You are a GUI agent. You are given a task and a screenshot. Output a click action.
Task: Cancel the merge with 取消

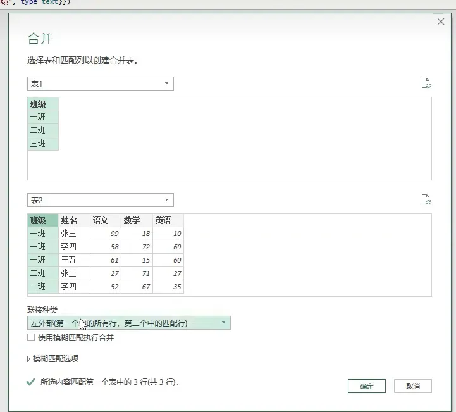click(413, 386)
